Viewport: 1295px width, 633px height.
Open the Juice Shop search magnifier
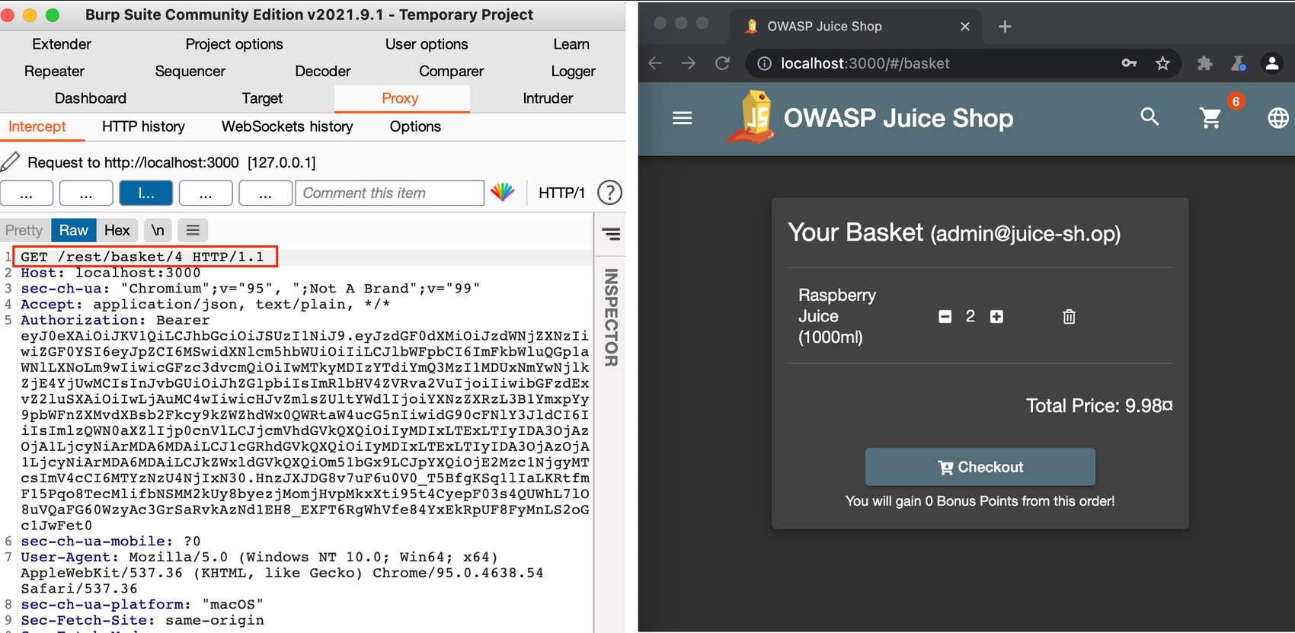coord(1150,117)
